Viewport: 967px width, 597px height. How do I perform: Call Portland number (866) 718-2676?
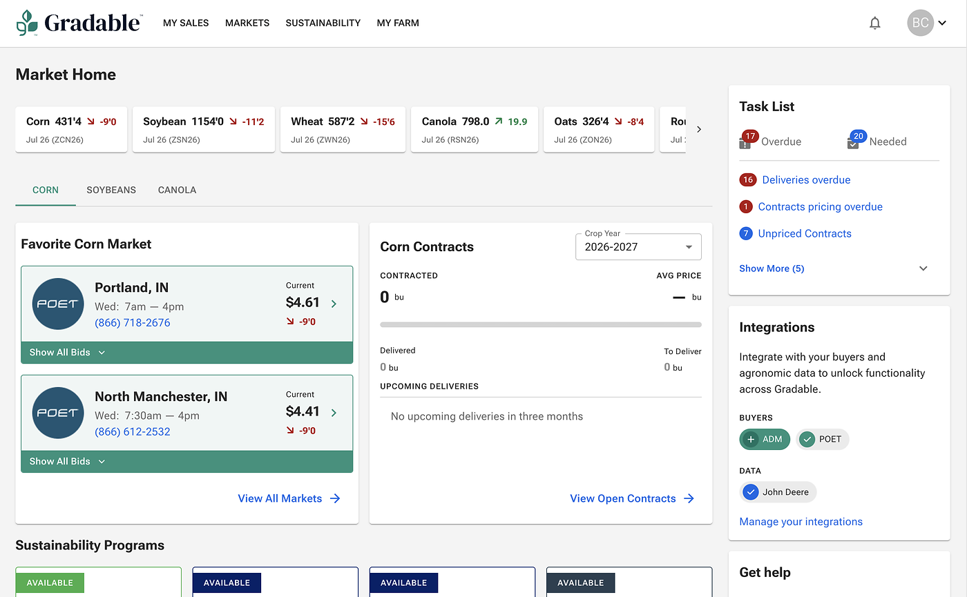pos(133,322)
